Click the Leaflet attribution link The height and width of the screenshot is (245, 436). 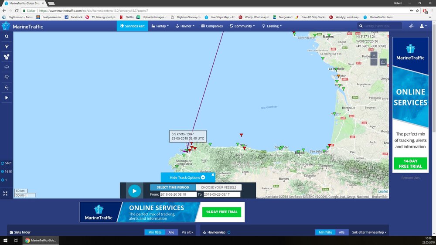click(x=383, y=191)
